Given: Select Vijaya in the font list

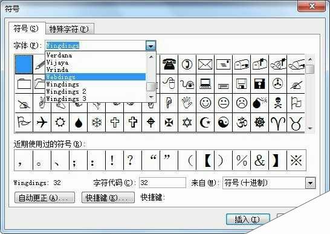Looking at the screenshot, I should pyautogui.click(x=95, y=62).
